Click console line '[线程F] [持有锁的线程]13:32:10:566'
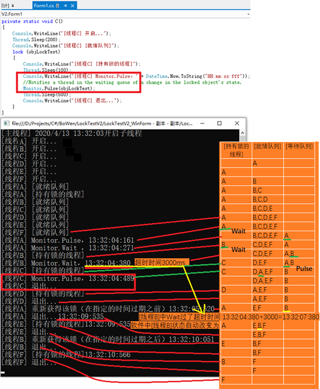Image resolution: width=320 pixels, height=389 pixels. click(x=66, y=355)
